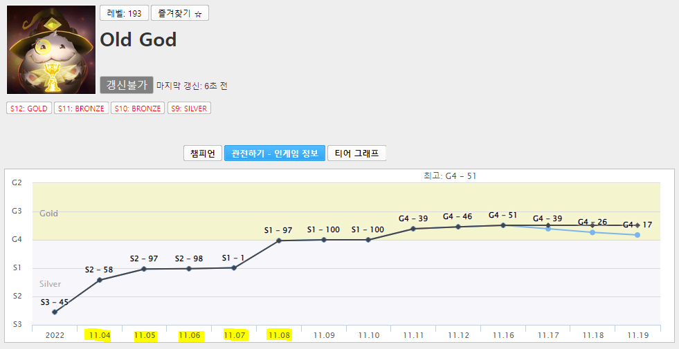This screenshot has height=349, width=679.
Task: Click the G4 - 51 peak data point
Action: [x=503, y=225]
